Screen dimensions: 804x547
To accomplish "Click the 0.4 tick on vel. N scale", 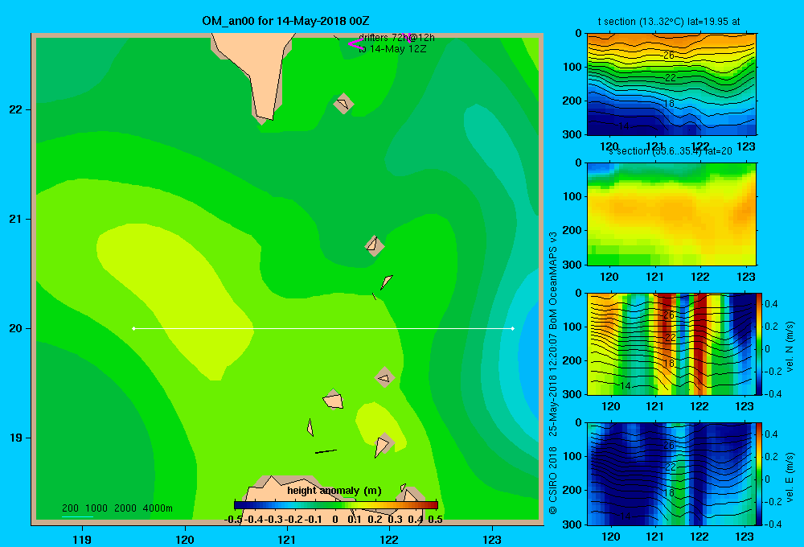I will pos(771,304).
